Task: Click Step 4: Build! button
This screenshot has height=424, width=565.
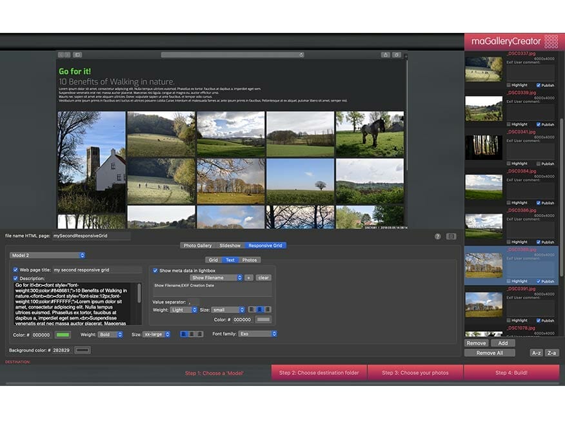Action: click(x=511, y=373)
